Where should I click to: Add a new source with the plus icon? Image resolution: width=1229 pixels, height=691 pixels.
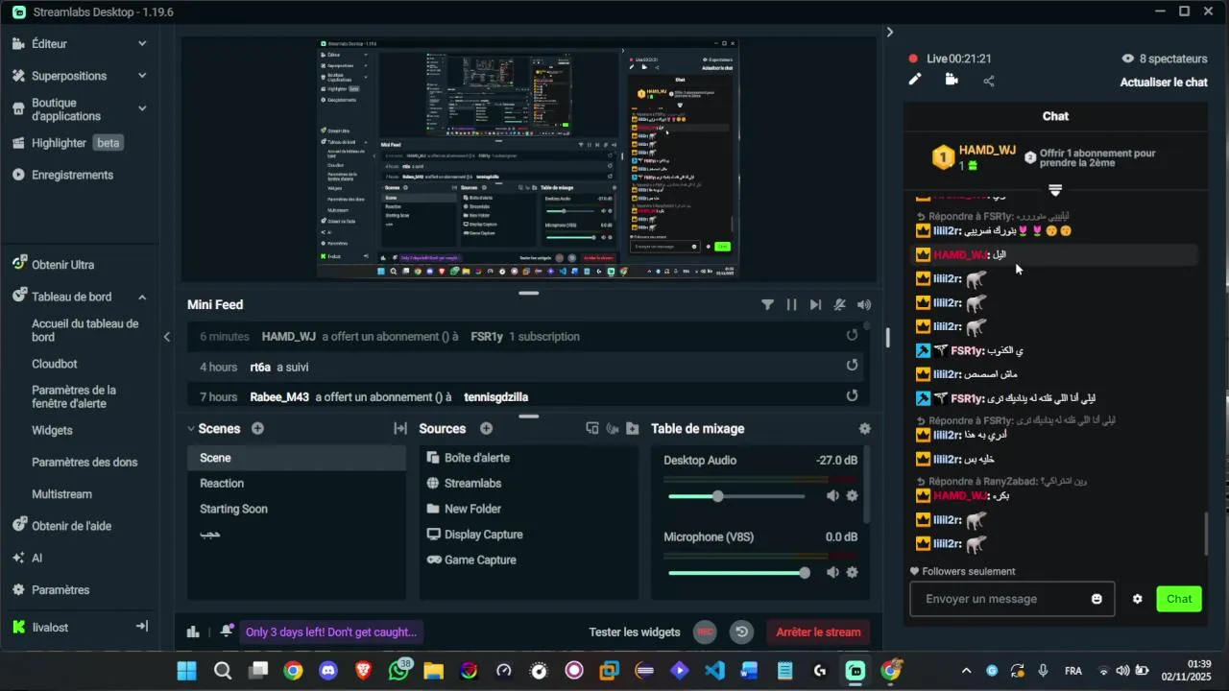click(x=486, y=429)
